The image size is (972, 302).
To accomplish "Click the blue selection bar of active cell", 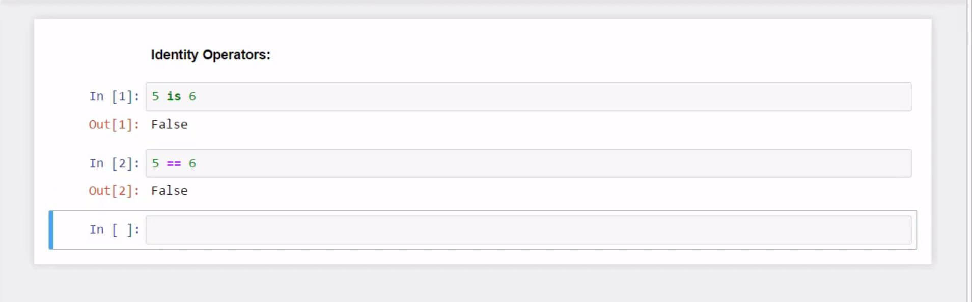I will pyautogui.click(x=51, y=230).
